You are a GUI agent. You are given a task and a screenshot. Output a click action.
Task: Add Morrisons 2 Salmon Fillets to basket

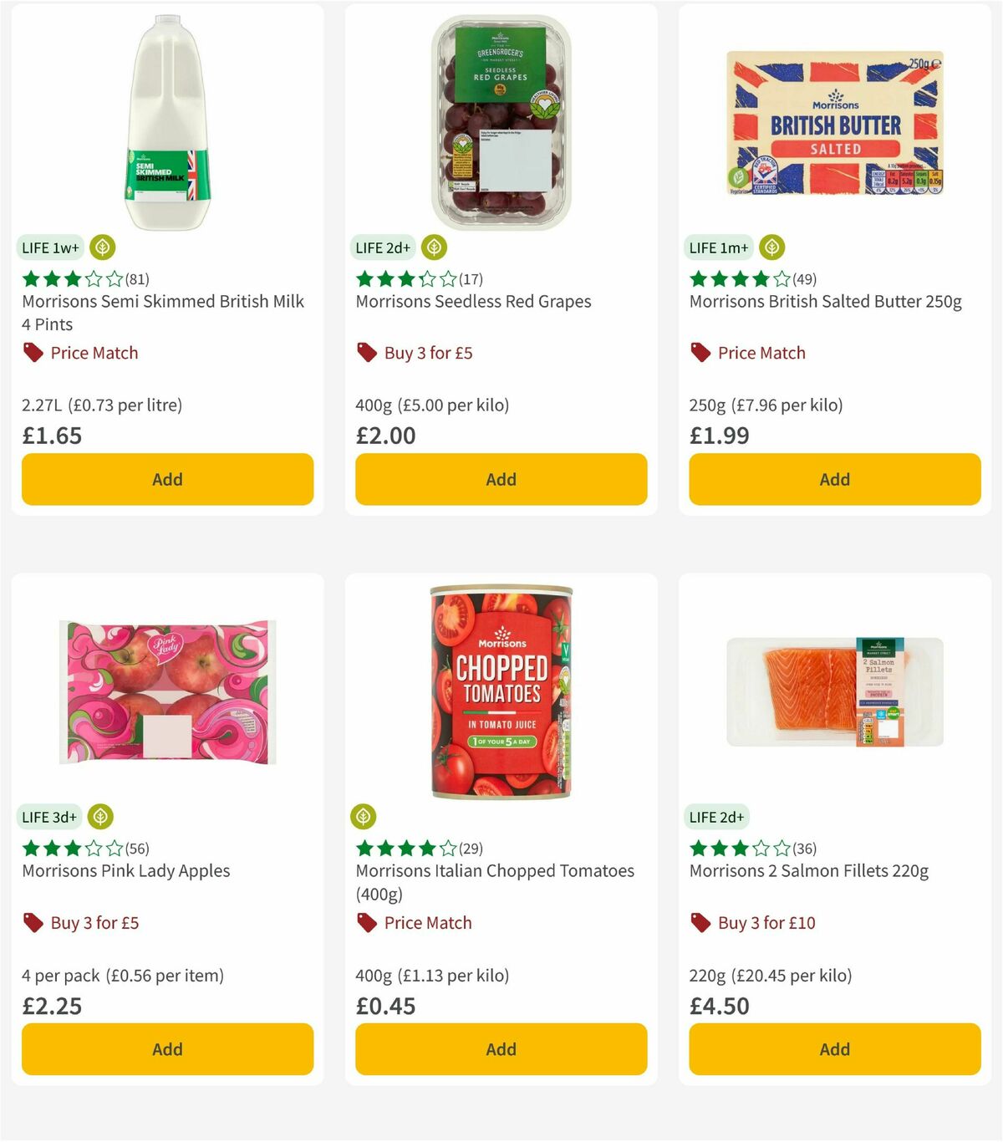[833, 1049]
